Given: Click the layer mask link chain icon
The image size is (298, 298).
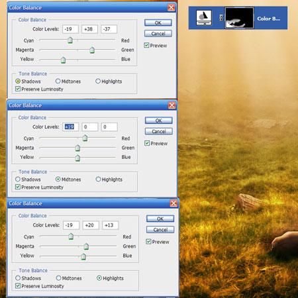Looking at the screenshot, I should pyautogui.click(x=221, y=18).
